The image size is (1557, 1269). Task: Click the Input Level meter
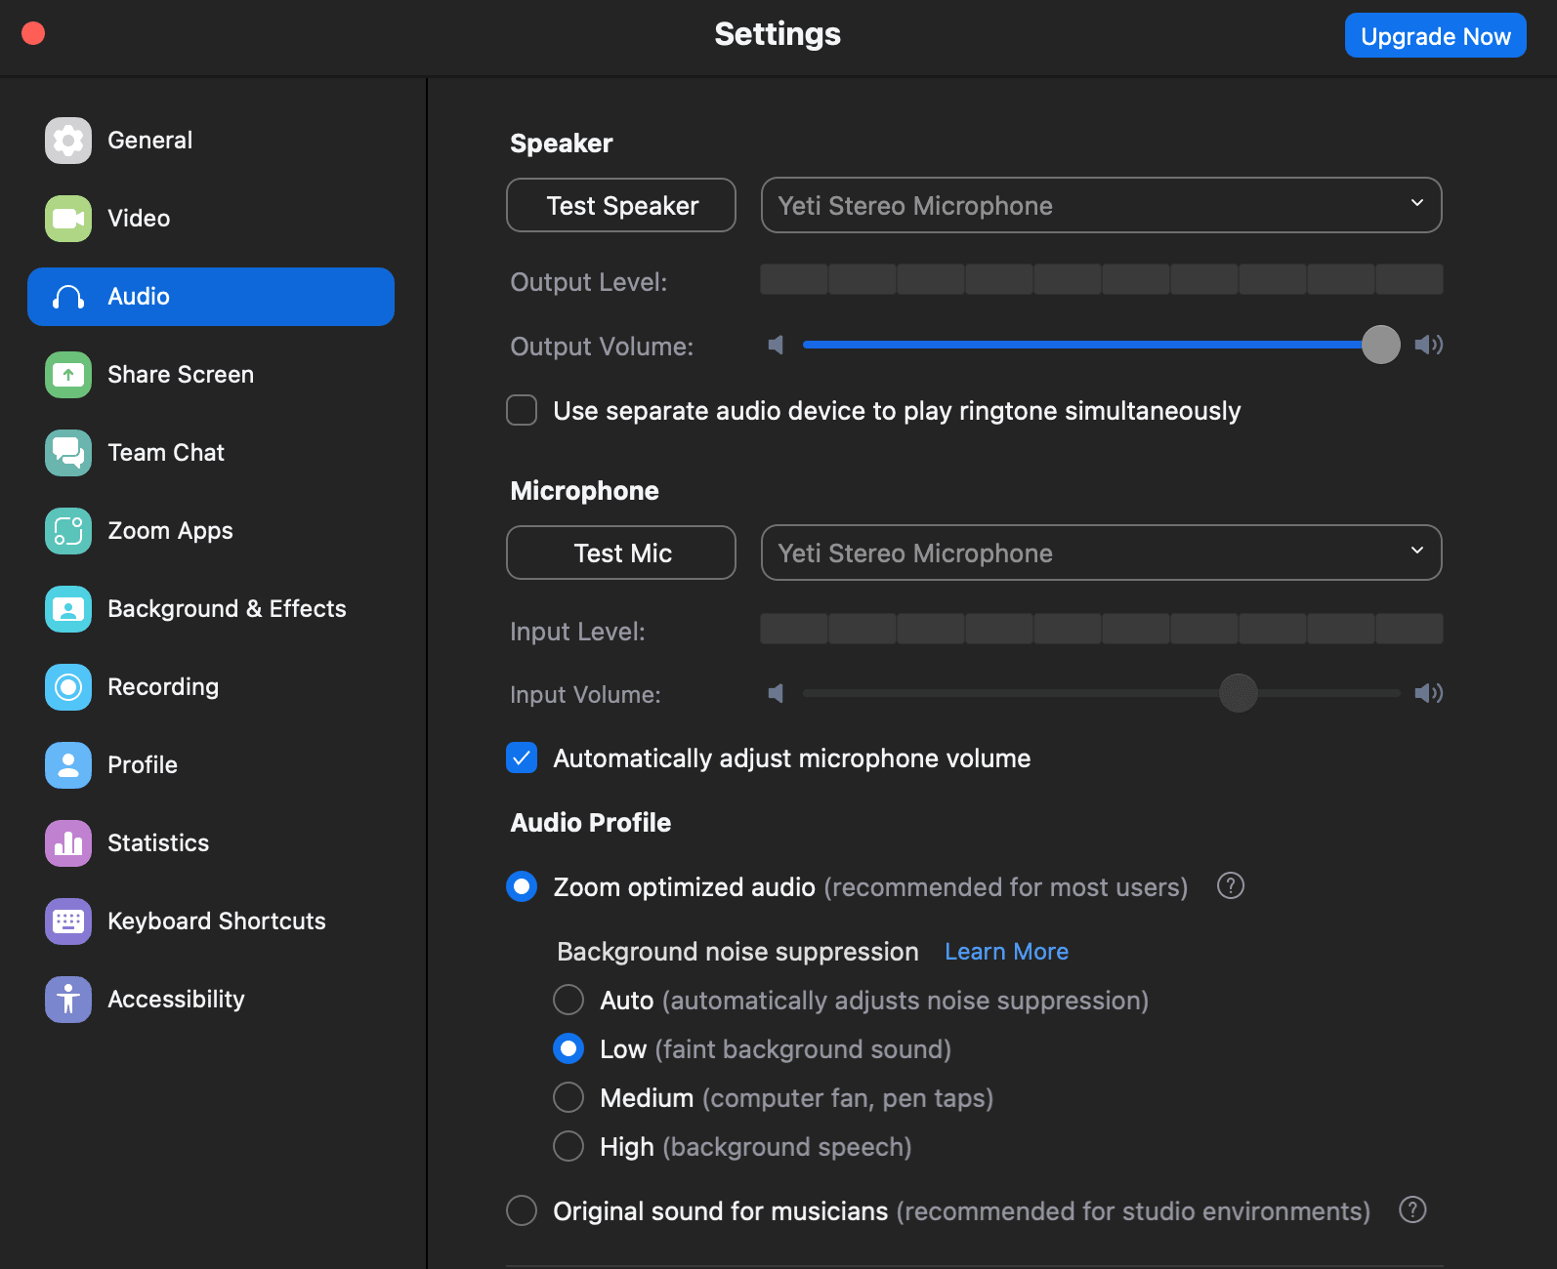coord(1102,629)
